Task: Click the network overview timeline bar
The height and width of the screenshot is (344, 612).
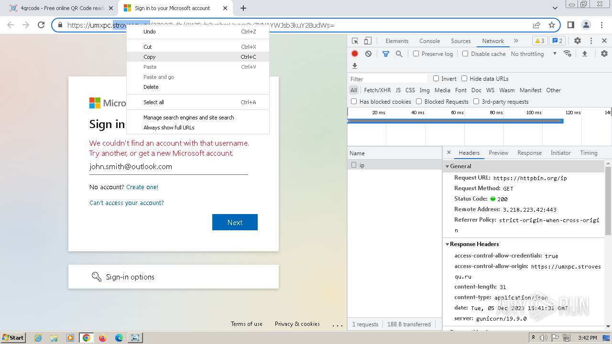Action: [x=455, y=121]
